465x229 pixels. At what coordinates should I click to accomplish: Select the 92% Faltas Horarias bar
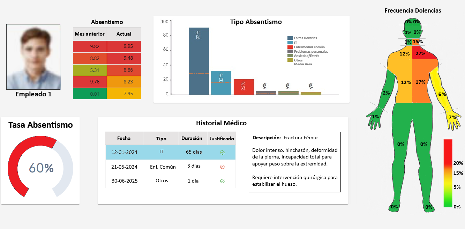(198, 61)
